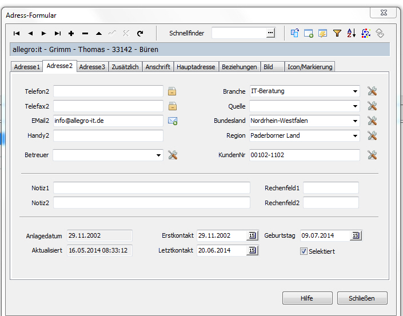Click into the Notiz1 text field
Image resolution: width=403 pixels, height=316 pixels.
[151, 188]
